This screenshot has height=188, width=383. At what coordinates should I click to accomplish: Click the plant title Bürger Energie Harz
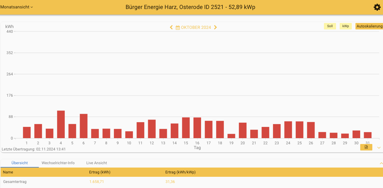click(190, 7)
